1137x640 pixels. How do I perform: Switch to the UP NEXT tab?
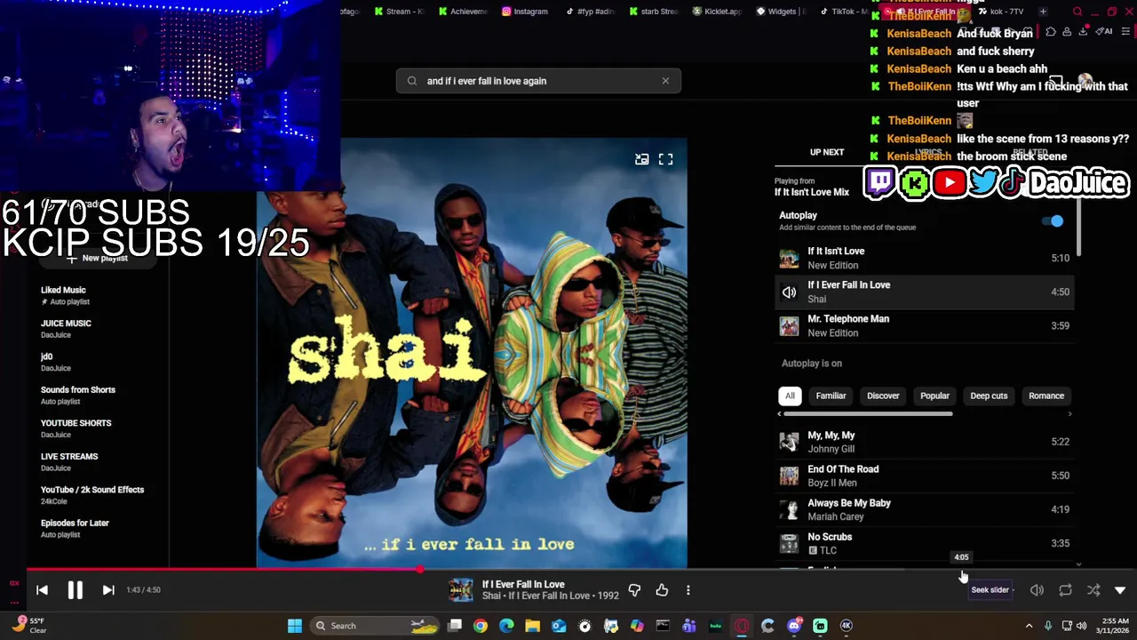pyautogui.click(x=827, y=152)
